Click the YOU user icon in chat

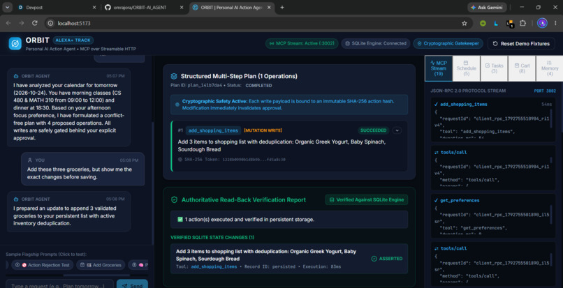pyautogui.click(x=30, y=160)
